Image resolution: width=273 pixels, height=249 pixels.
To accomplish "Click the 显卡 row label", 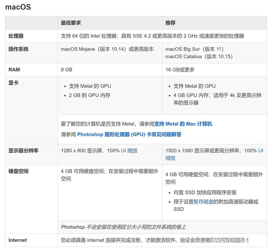I will coord(13,83).
